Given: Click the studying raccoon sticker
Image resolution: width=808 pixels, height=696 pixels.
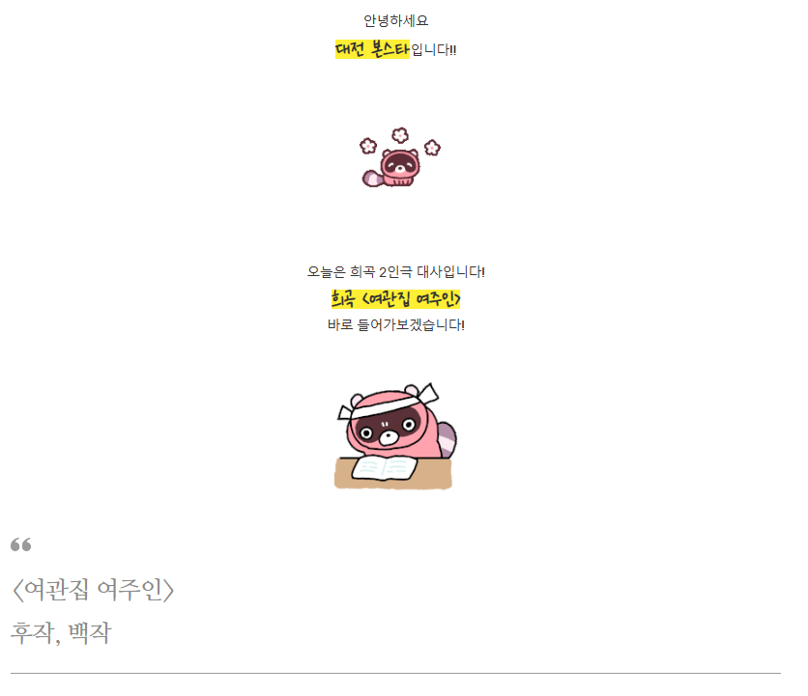Looking at the screenshot, I should point(395,435).
